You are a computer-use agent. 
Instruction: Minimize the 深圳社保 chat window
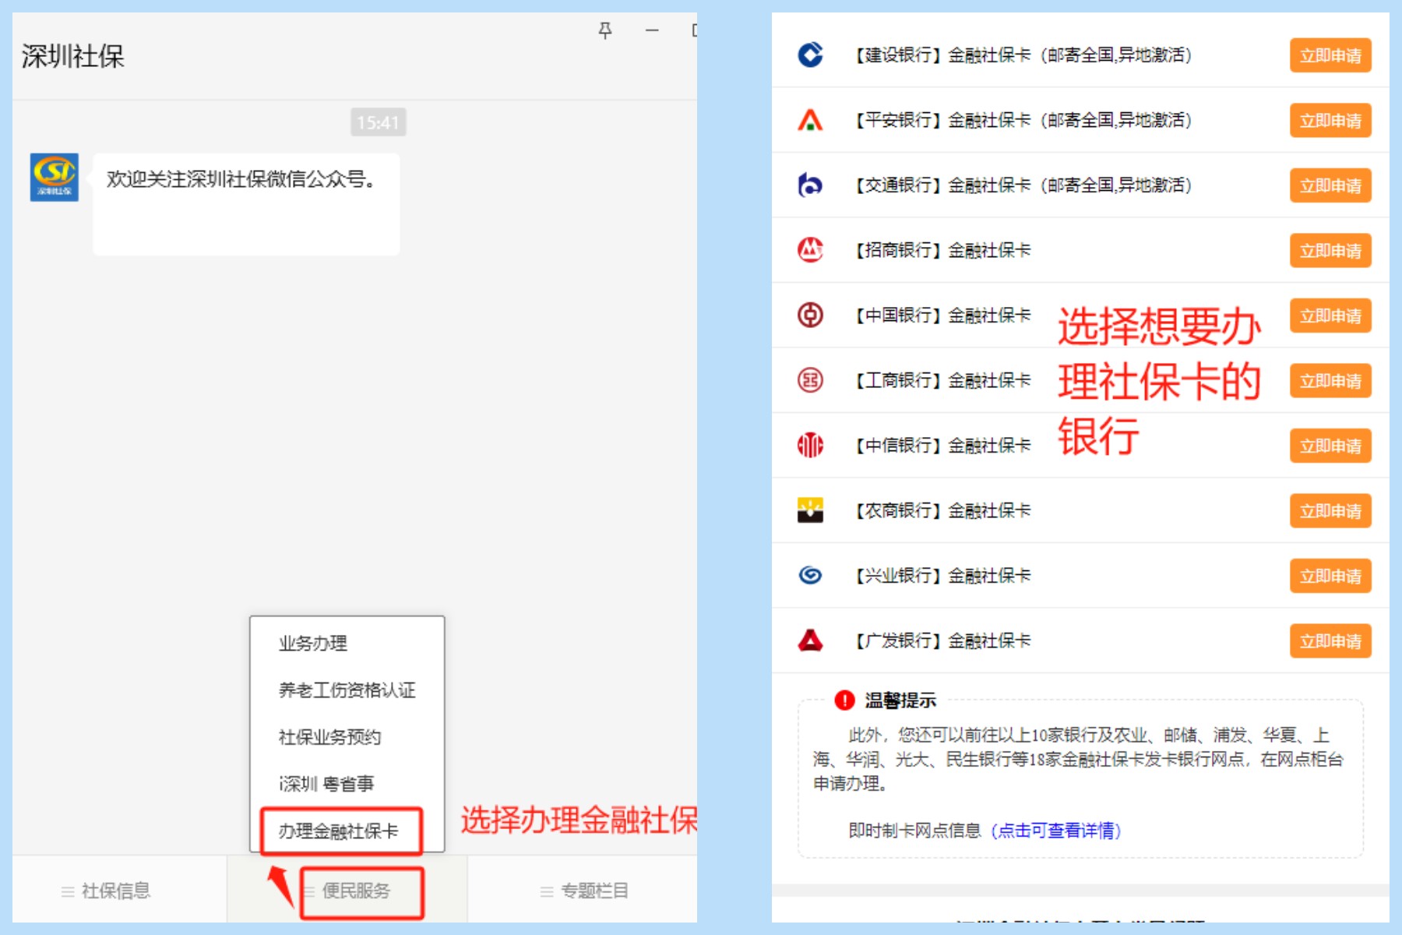(652, 30)
